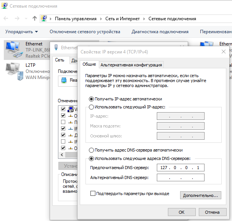
Task: Click the Альтернативный DNS-сервер field
Action: click(180, 177)
